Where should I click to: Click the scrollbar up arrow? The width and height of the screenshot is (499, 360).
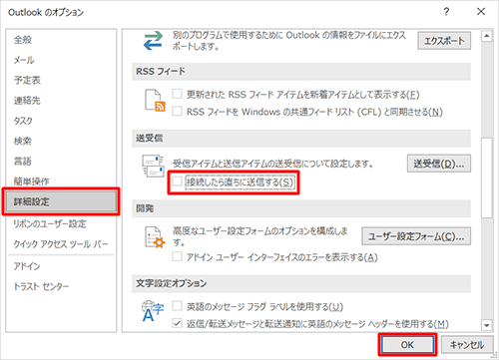(487, 36)
